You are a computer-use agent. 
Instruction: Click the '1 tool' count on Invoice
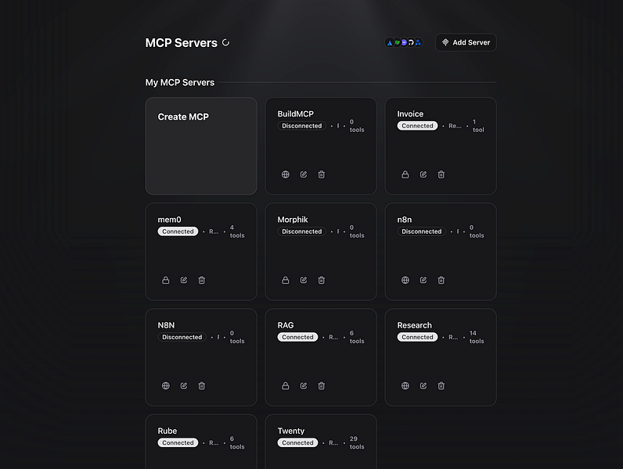coord(478,126)
